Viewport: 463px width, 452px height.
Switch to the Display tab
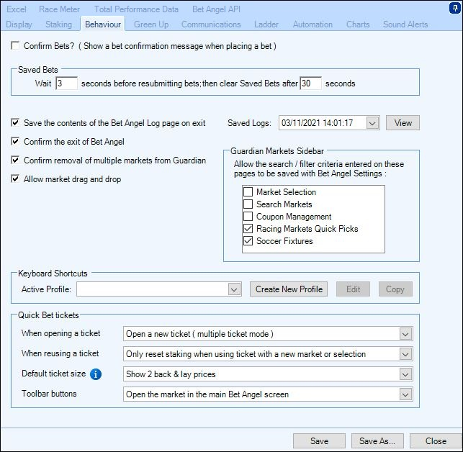tap(19, 24)
